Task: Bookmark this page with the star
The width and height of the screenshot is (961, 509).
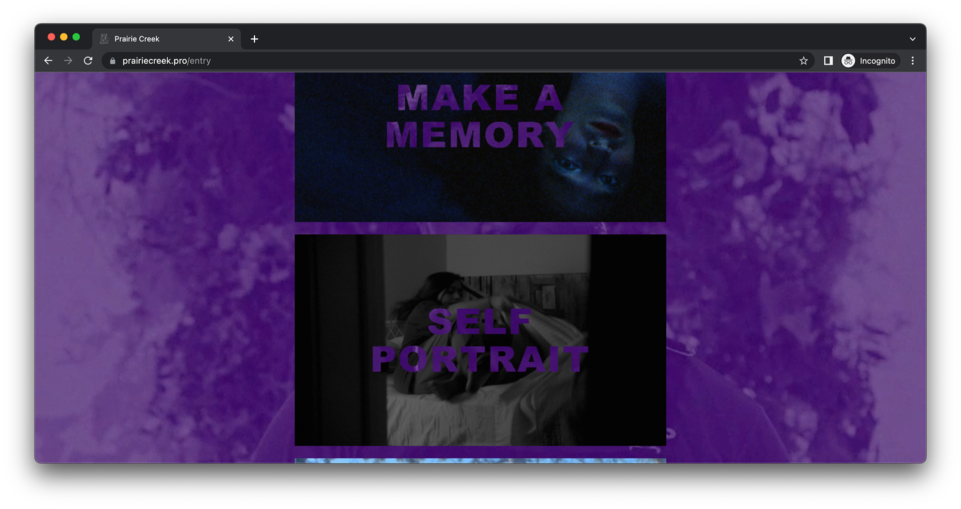Action: [x=803, y=60]
